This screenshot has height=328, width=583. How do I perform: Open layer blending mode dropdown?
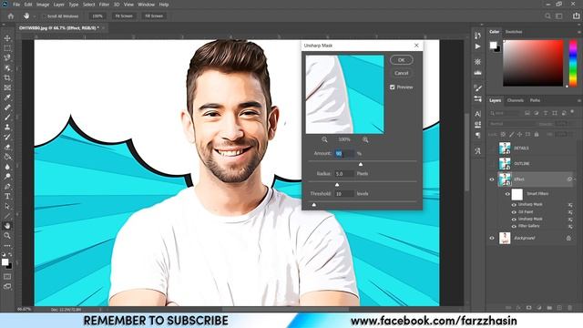tap(512, 124)
